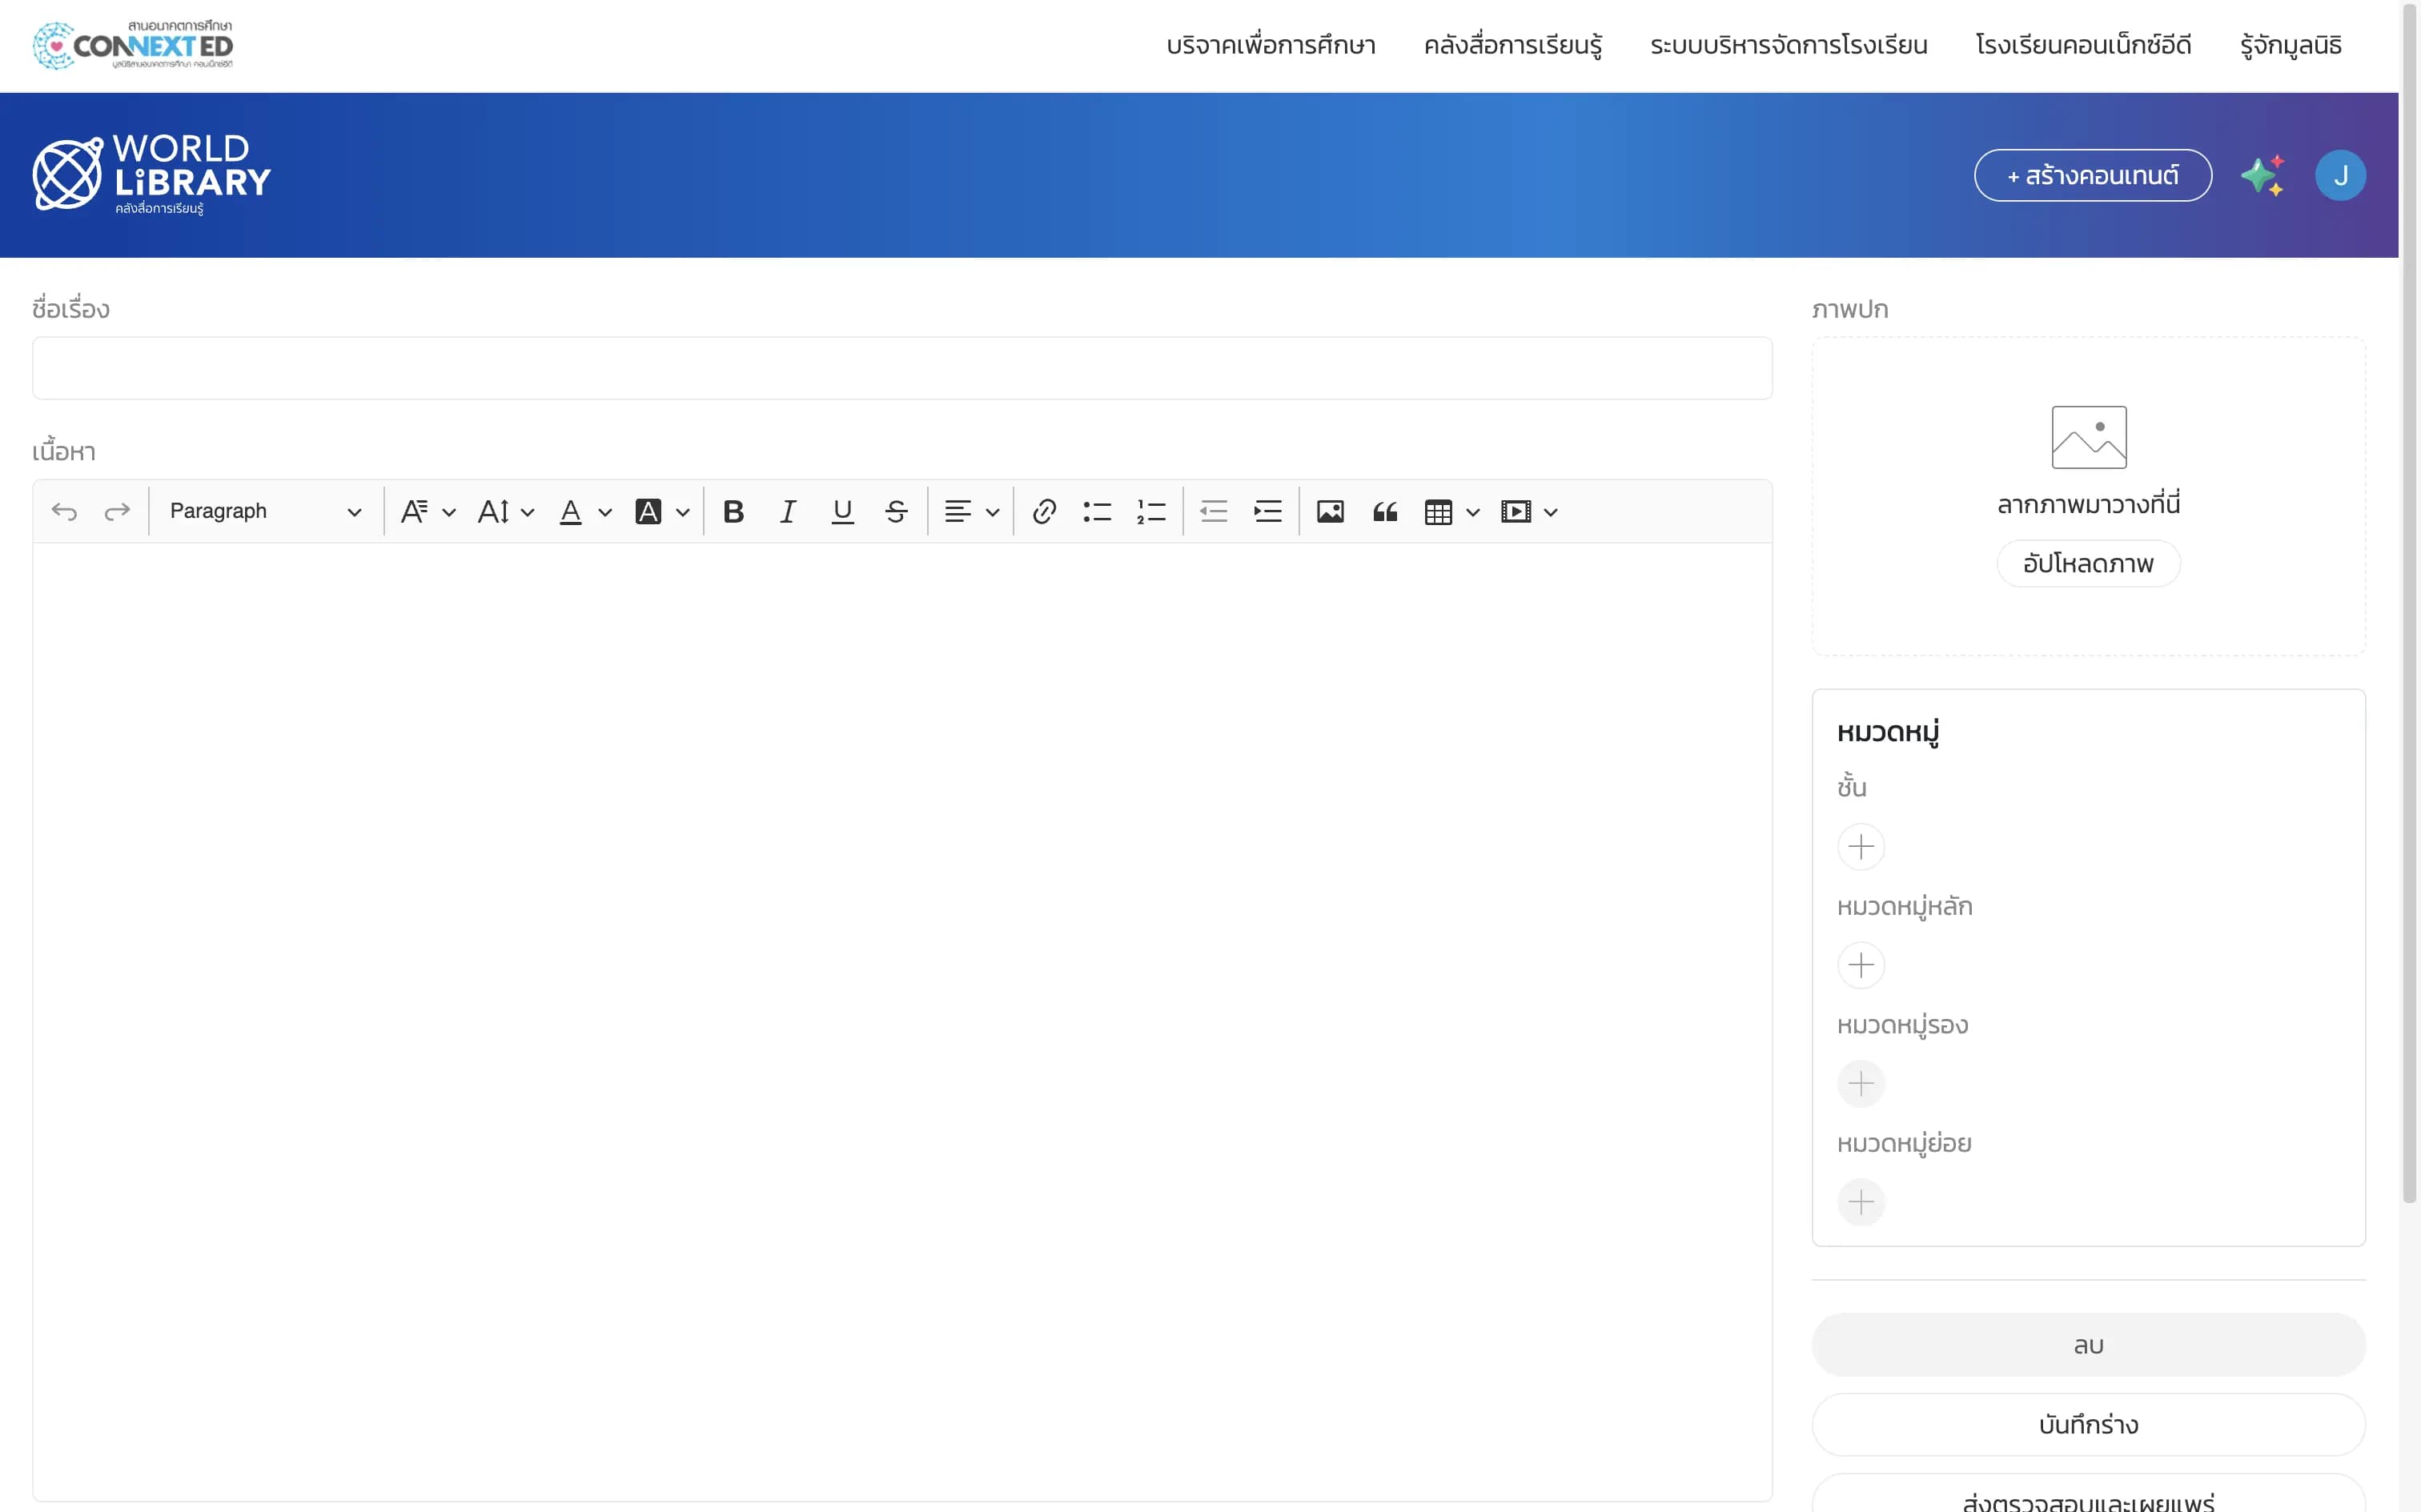Click the อัปโหลดภาพ upload button
The image size is (2421, 1512).
click(x=2088, y=564)
